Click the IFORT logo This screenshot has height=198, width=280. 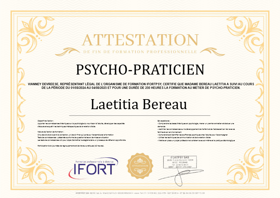click(92, 168)
